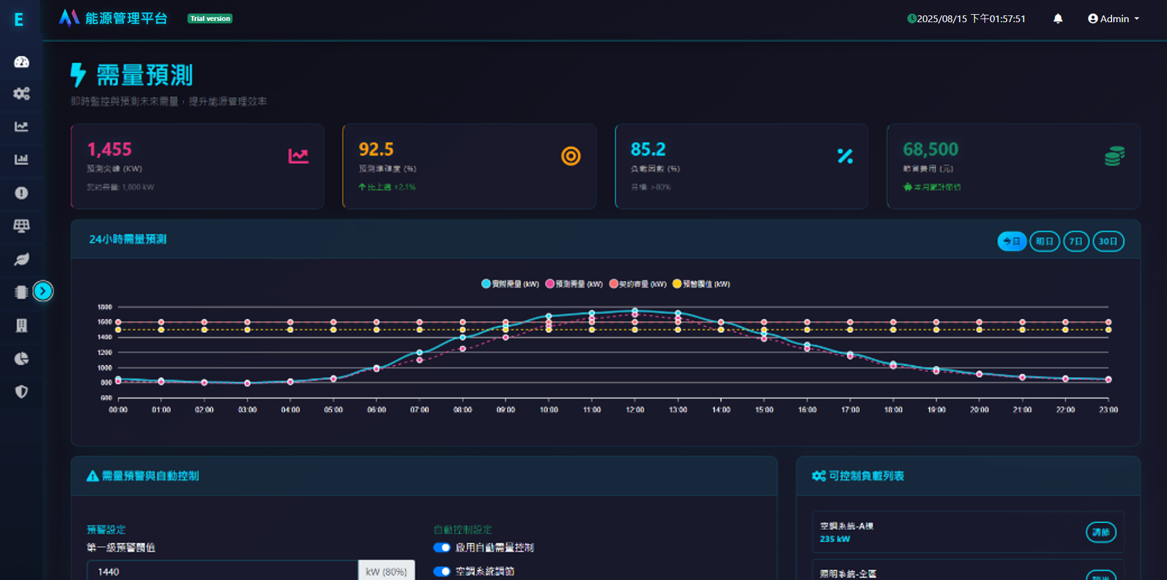The height and width of the screenshot is (580, 1167).
Task: Select the 7日 range tab
Action: [x=1076, y=241]
